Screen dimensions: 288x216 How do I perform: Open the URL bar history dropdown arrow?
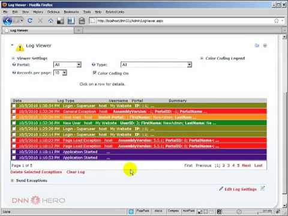tap(283, 21)
